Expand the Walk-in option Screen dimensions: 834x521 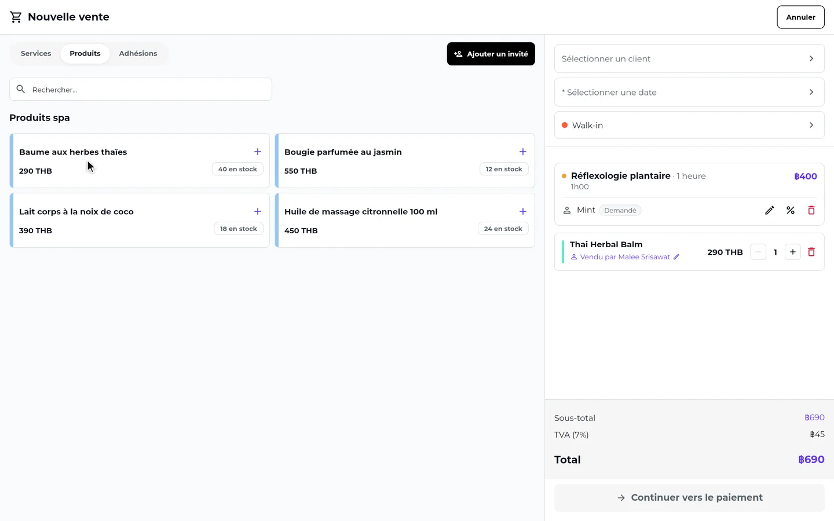pos(689,125)
